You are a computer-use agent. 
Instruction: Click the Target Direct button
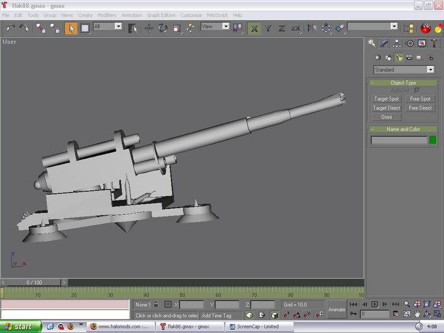tap(386, 108)
